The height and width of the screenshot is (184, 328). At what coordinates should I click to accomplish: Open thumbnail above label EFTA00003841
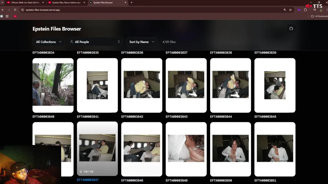tap(97, 85)
